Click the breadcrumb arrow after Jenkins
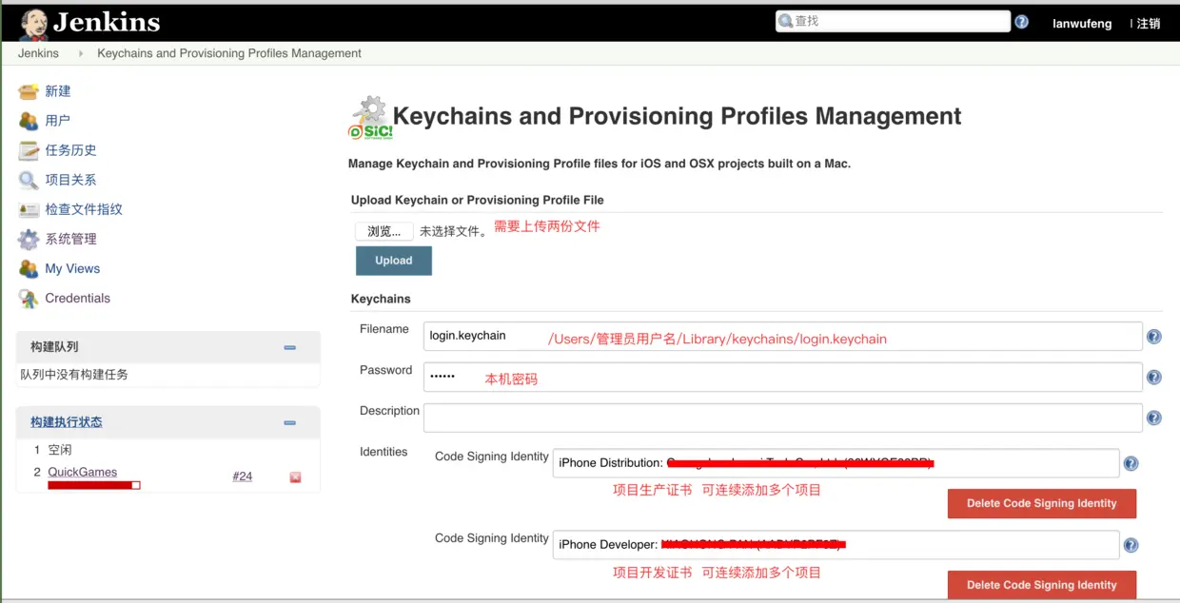The width and height of the screenshot is (1180, 603). (x=80, y=53)
